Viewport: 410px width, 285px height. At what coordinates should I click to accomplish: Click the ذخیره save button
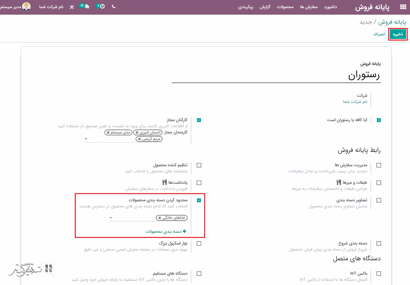pyautogui.click(x=398, y=34)
